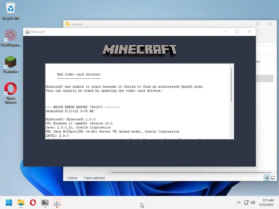The width and height of the screenshot is (279, 209).
Task: Select the Java Minecraft taskbar icon
Action: pos(57,202)
